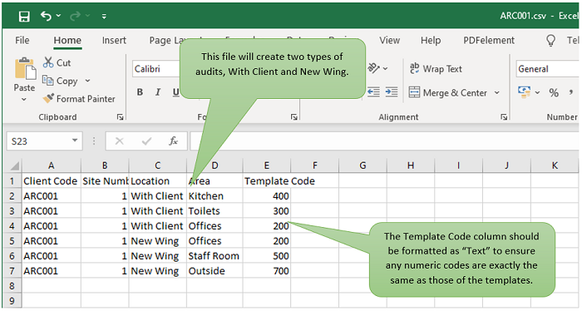Expand Merge & Center options arrow
This screenshot has height=311, width=582.
click(x=496, y=93)
